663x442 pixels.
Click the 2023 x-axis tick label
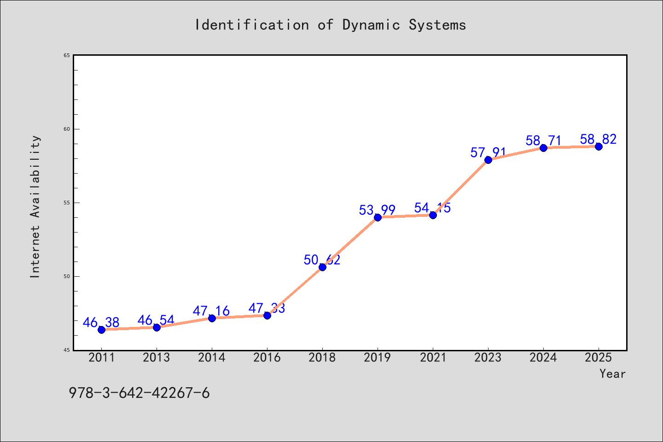click(x=488, y=358)
